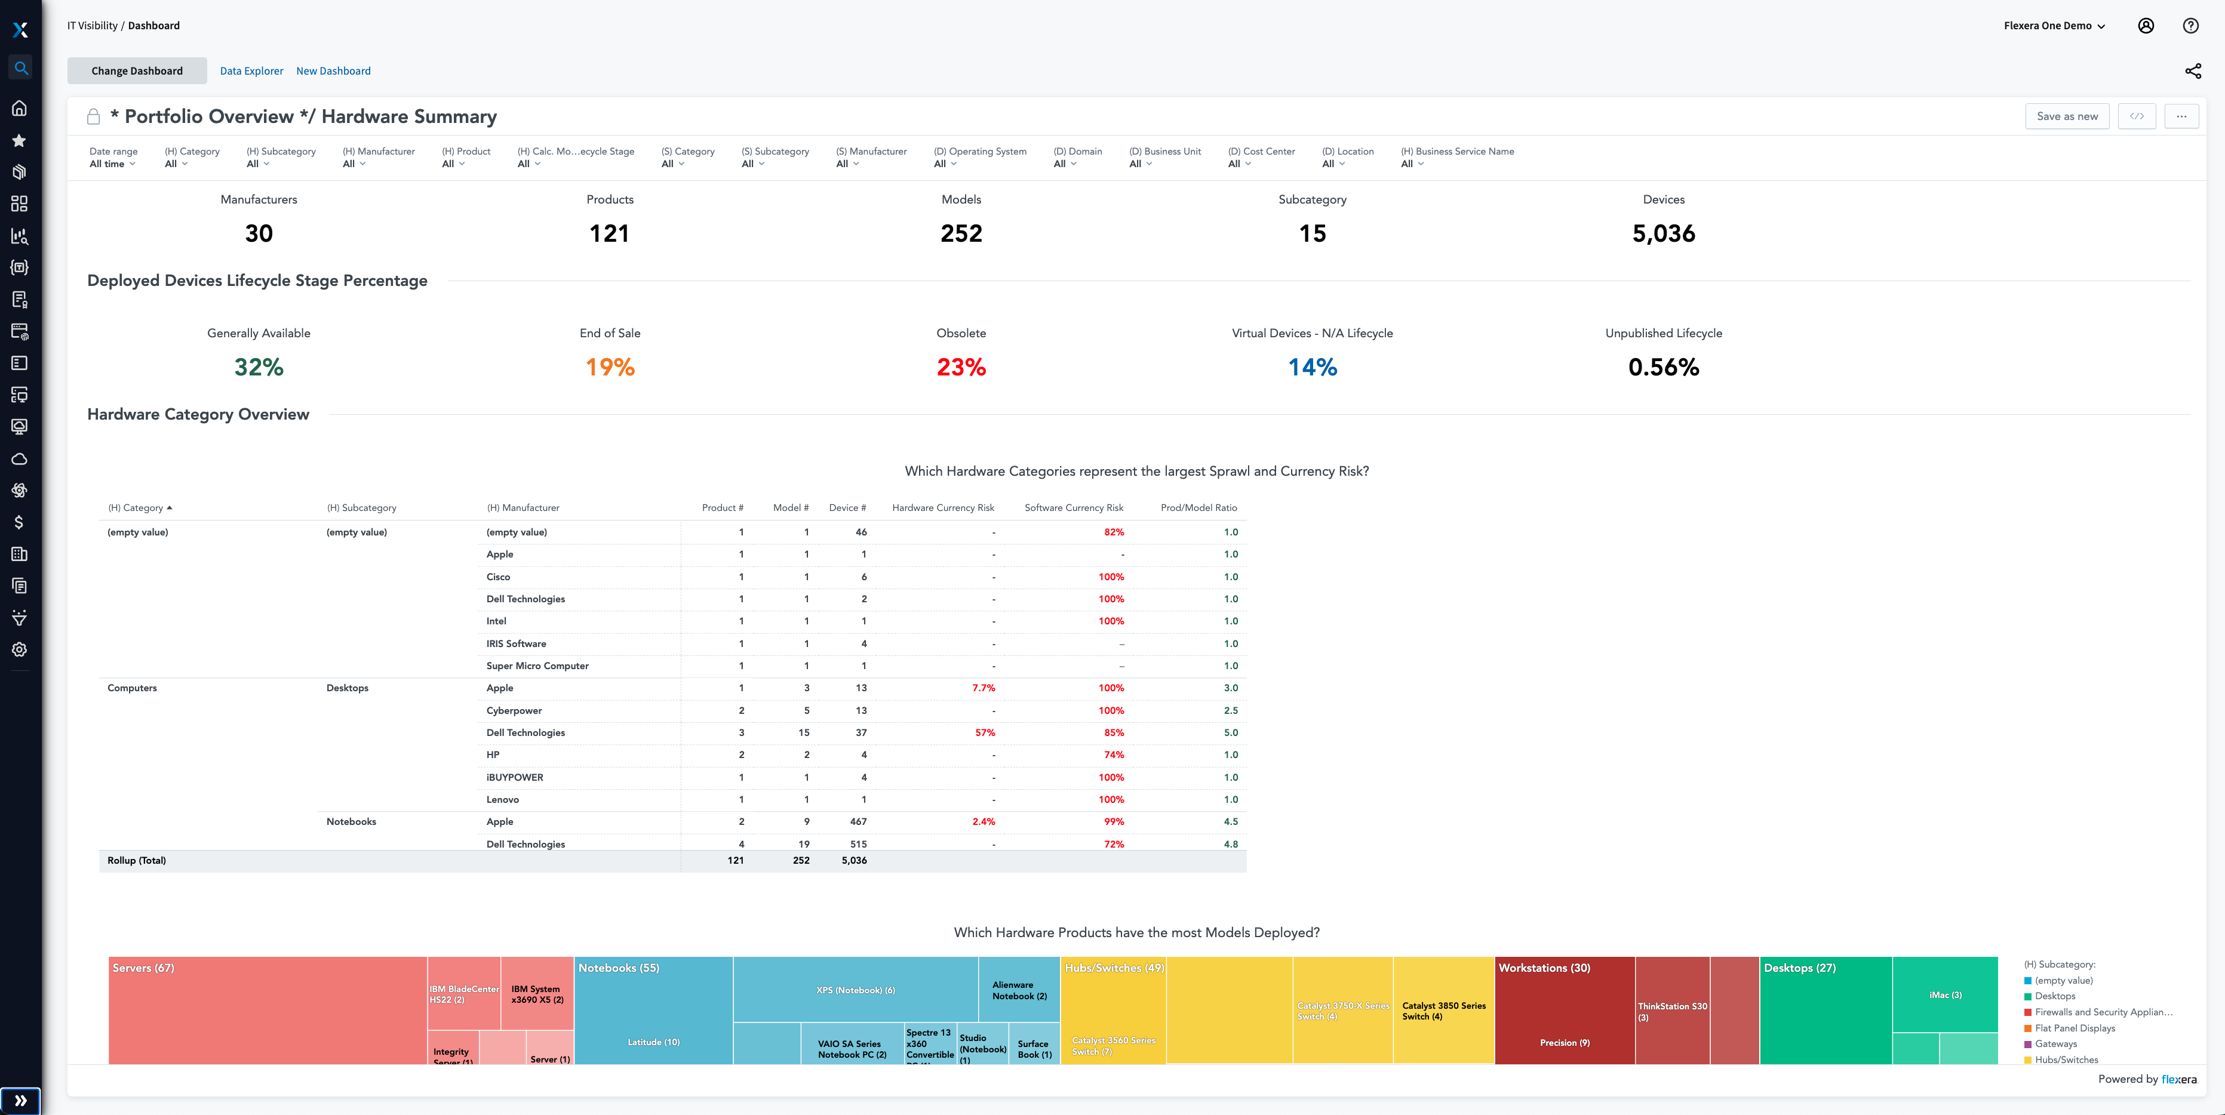Click the New Dashboard tab

click(x=333, y=70)
